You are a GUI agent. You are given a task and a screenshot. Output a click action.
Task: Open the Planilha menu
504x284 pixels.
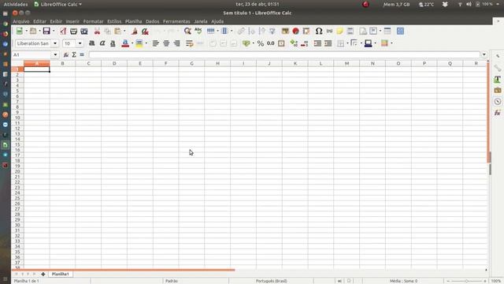[133, 21]
